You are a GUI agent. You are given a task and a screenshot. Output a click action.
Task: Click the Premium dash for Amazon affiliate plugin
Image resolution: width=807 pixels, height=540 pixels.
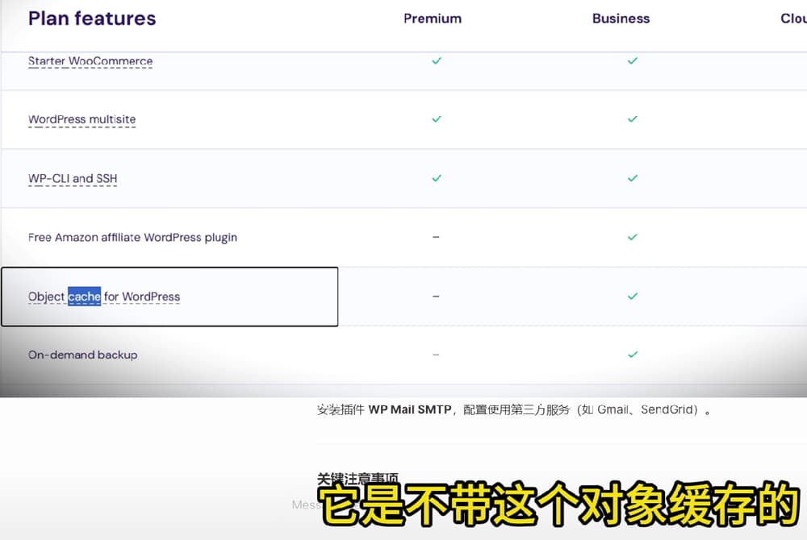point(436,237)
